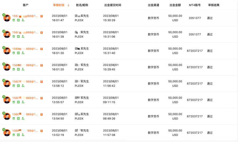Click the 出金提交时间 column header
238x142 pixels.
coord(113,5)
